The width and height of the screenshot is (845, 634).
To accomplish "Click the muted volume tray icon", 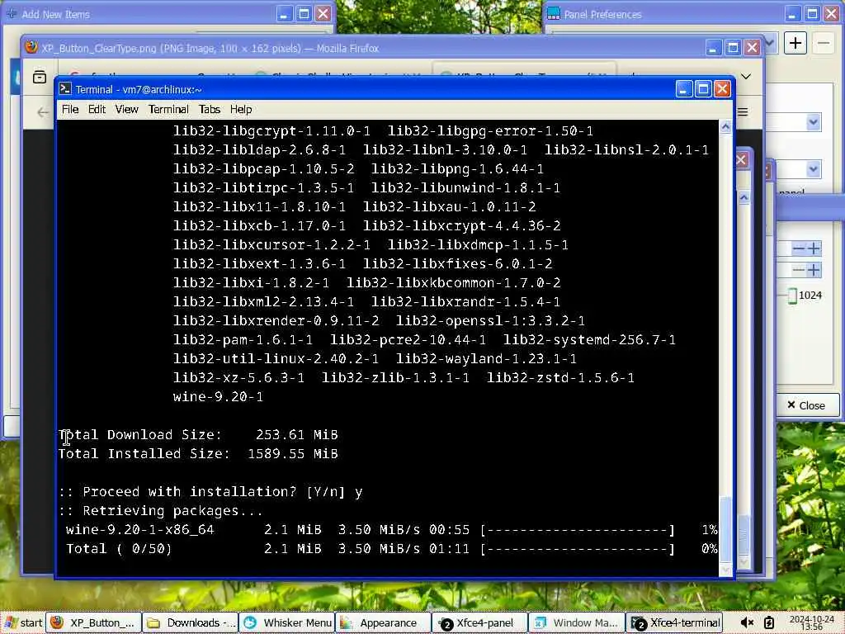I will click(747, 622).
